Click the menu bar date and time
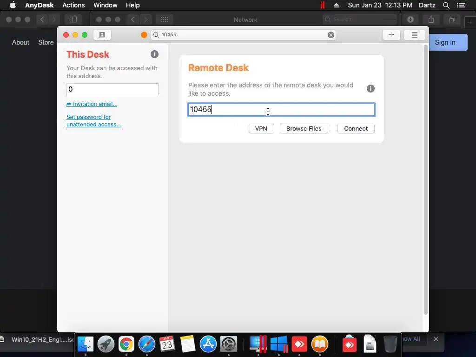The height and width of the screenshot is (357, 476). (x=380, y=5)
